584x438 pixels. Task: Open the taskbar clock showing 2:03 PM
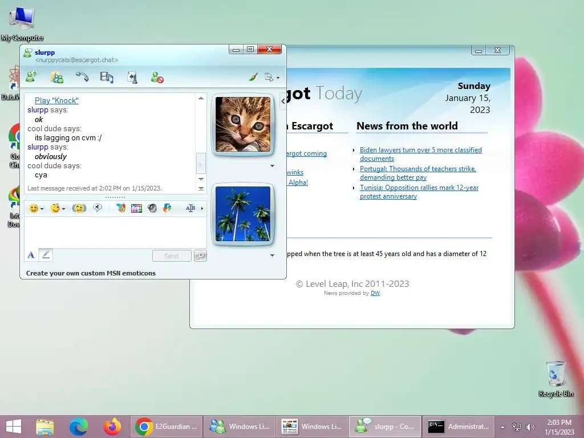(559, 427)
